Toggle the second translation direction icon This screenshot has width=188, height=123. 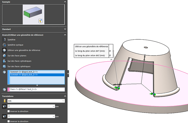tap(4, 116)
